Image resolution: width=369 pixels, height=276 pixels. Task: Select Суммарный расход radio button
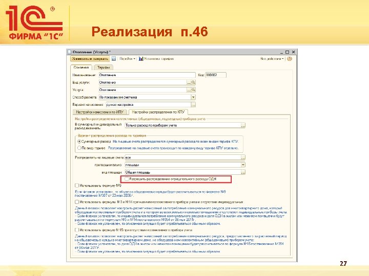pos(79,142)
